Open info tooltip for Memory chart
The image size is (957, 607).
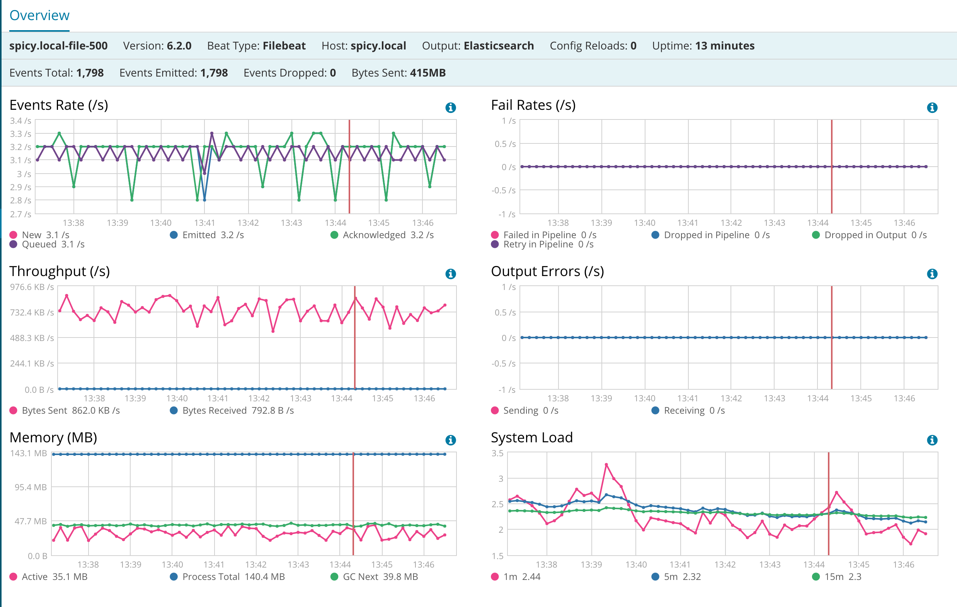(x=450, y=440)
